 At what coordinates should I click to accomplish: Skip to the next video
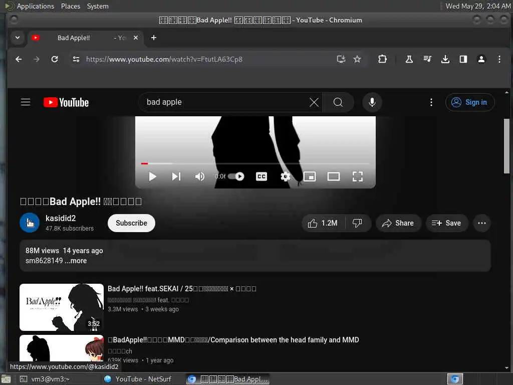click(x=176, y=176)
